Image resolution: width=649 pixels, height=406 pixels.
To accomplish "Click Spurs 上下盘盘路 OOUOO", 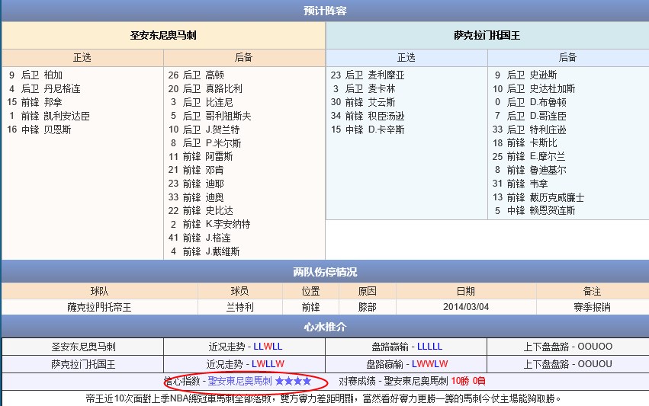I will [x=595, y=347].
